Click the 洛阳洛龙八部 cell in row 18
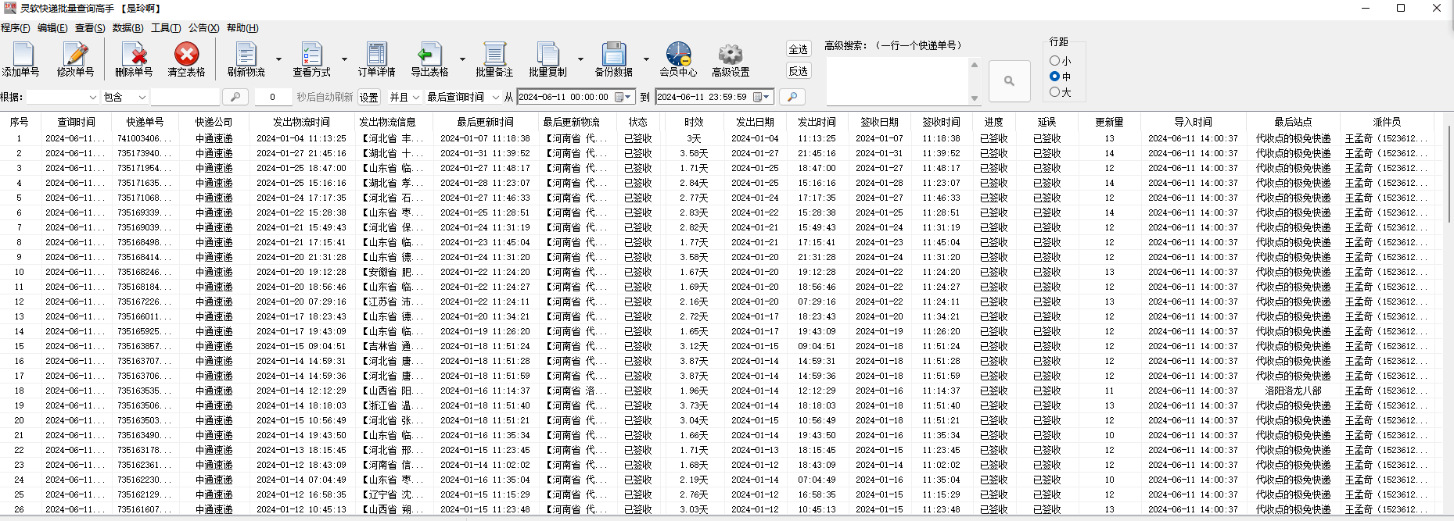The image size is (1454, 521). click(x=1293, y=391)
